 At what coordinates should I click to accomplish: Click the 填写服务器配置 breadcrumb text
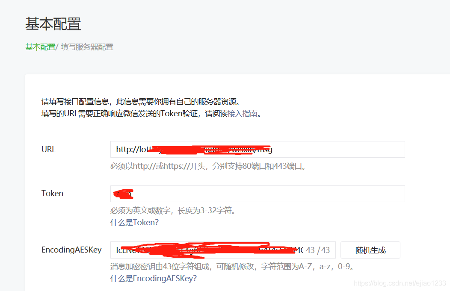pyautogui.click(x=87, y=47)
